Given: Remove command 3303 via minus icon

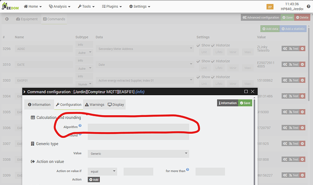Looking at the screenshot, I should [x=303, y=80].
